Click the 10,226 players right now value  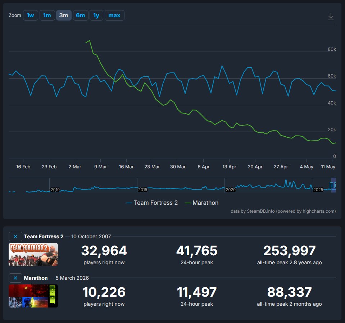point(104,292)
